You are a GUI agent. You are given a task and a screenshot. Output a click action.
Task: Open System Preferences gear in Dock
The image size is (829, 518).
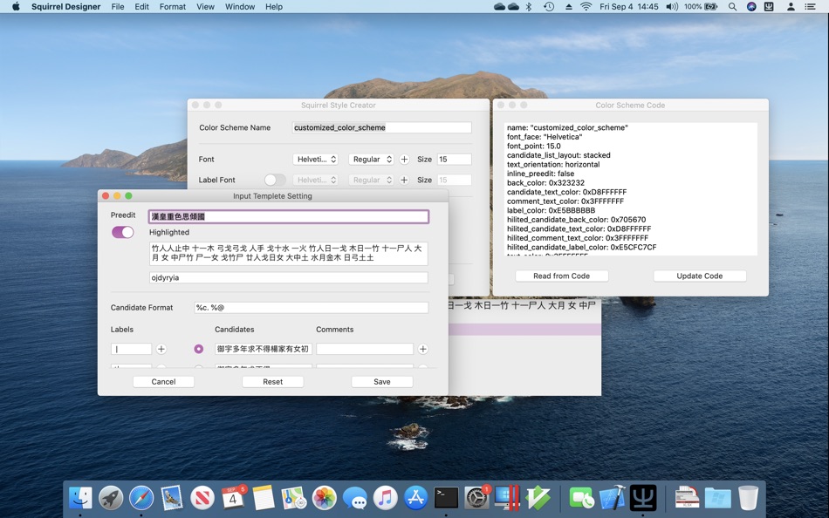pyautogui.click(x=476, y=497)
